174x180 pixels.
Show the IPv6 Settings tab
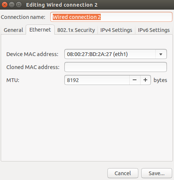coord(154,30)
